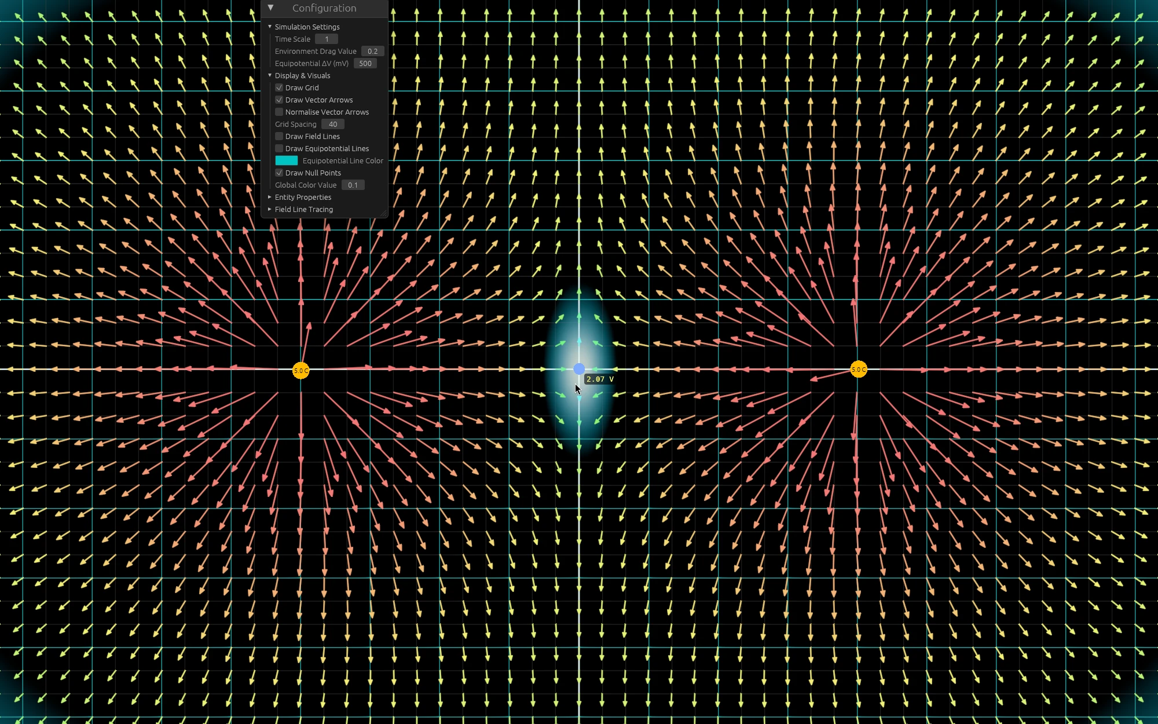Click the 2.07 V potential readout
This screenshot has height=724, width=1158.
pyautogui.click(x=600, y=379)
